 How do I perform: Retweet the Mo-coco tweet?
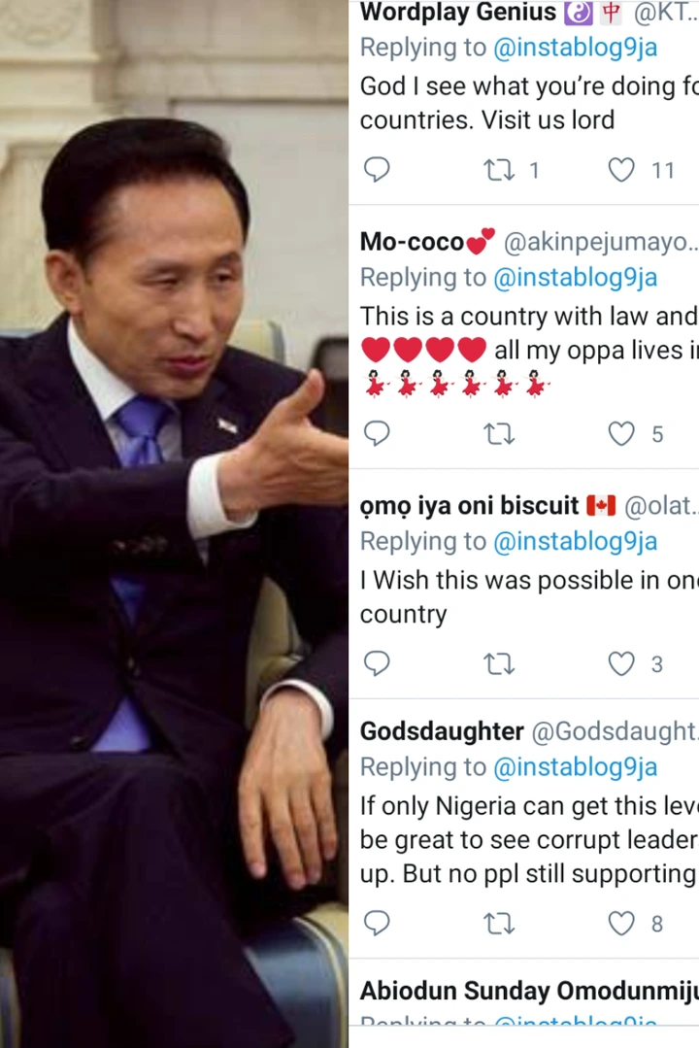point(499,433)
